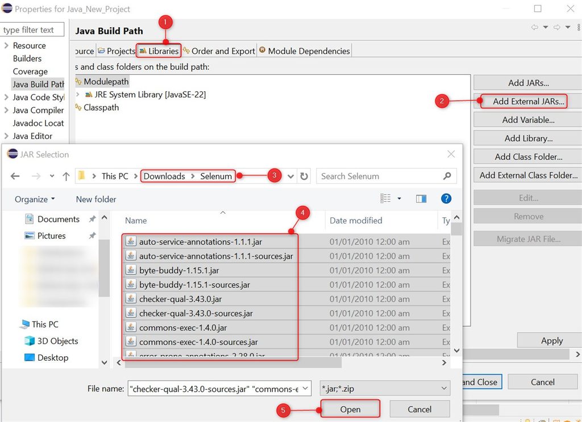Go forward in the JAR Selection dialog

pyautogui.click(x=36, y=176)
